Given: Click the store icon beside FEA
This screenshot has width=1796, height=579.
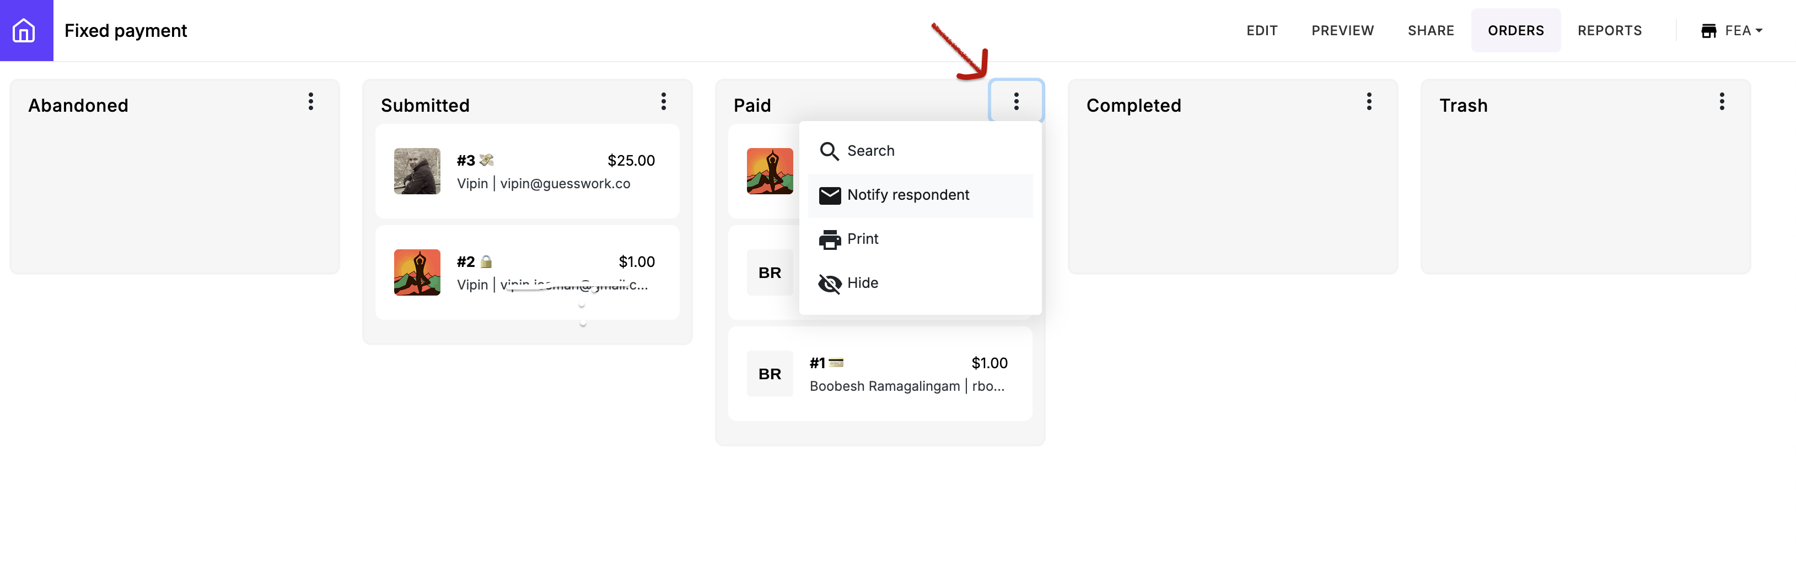Looking at the screenshot, I should tap(1708, 31).
